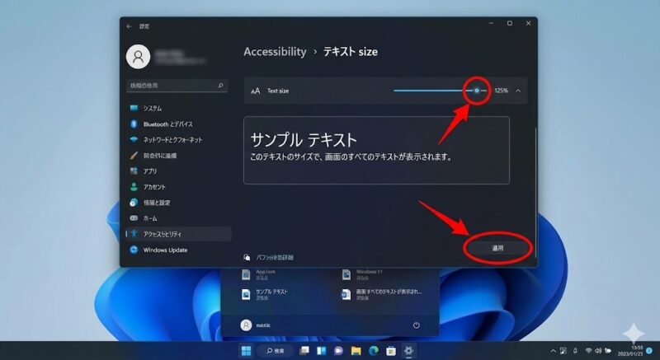Open Microsoft Store on the taskbar
Viewport: 660px width, 360px height.
coord(391,351)
